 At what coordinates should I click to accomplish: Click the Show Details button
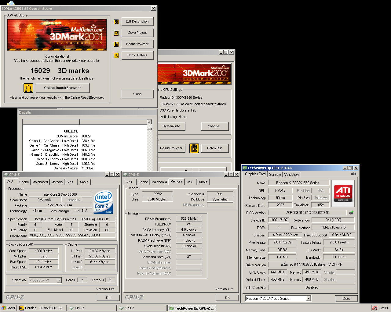[137, 55]
